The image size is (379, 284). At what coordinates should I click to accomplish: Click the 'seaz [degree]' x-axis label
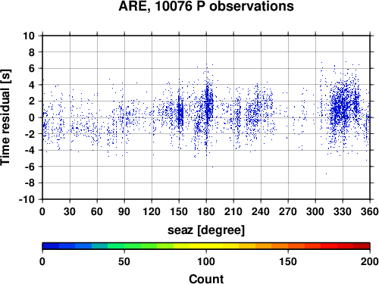pos(206,230)
